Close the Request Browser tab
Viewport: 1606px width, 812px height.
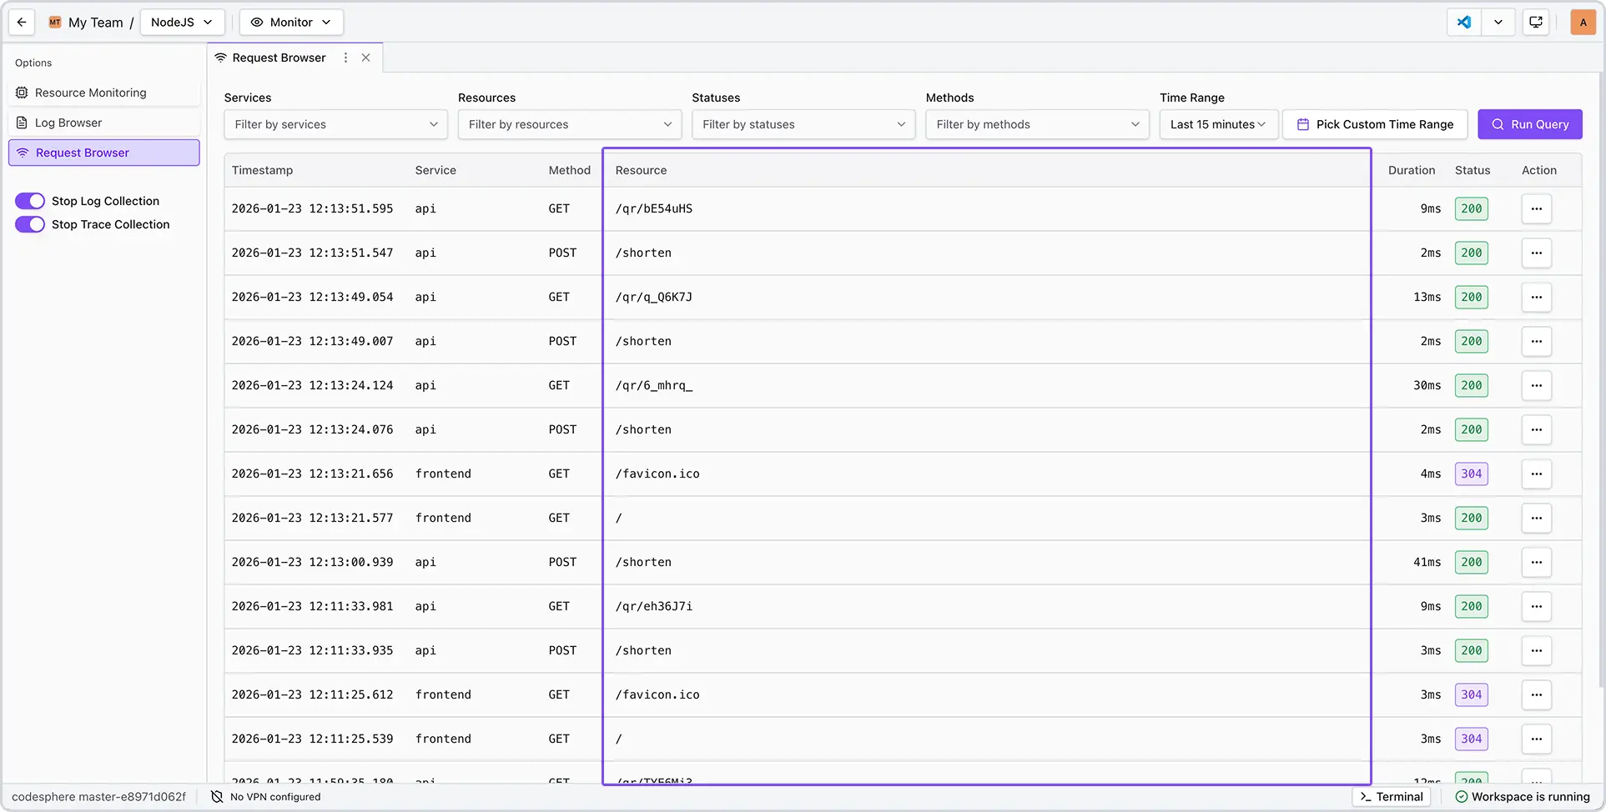point(365,58)
